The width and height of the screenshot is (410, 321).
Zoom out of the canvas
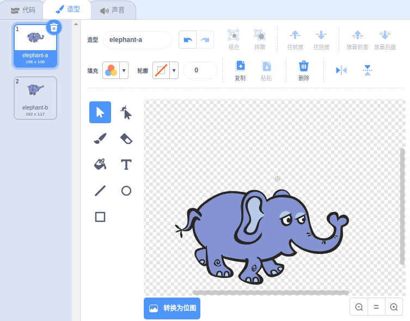(x=359, y=307)
